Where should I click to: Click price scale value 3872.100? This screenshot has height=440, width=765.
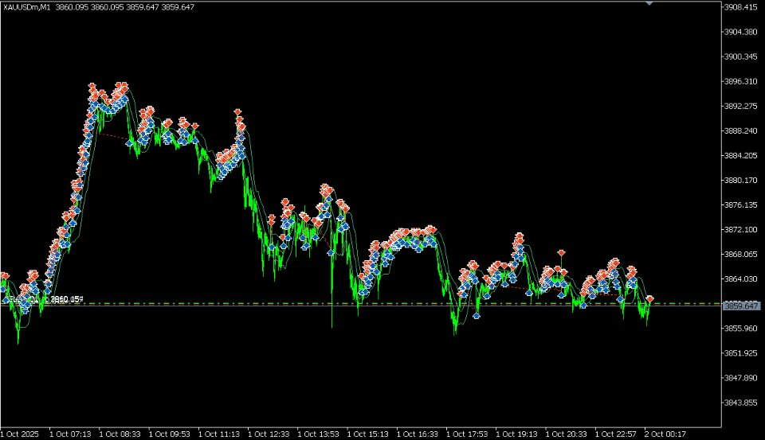tap(742, 229)
